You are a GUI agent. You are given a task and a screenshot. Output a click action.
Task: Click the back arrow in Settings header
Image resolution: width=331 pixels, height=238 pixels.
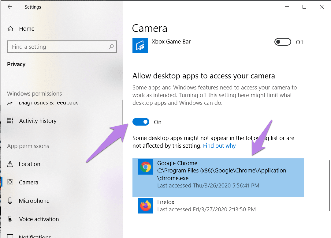[10, 7]
